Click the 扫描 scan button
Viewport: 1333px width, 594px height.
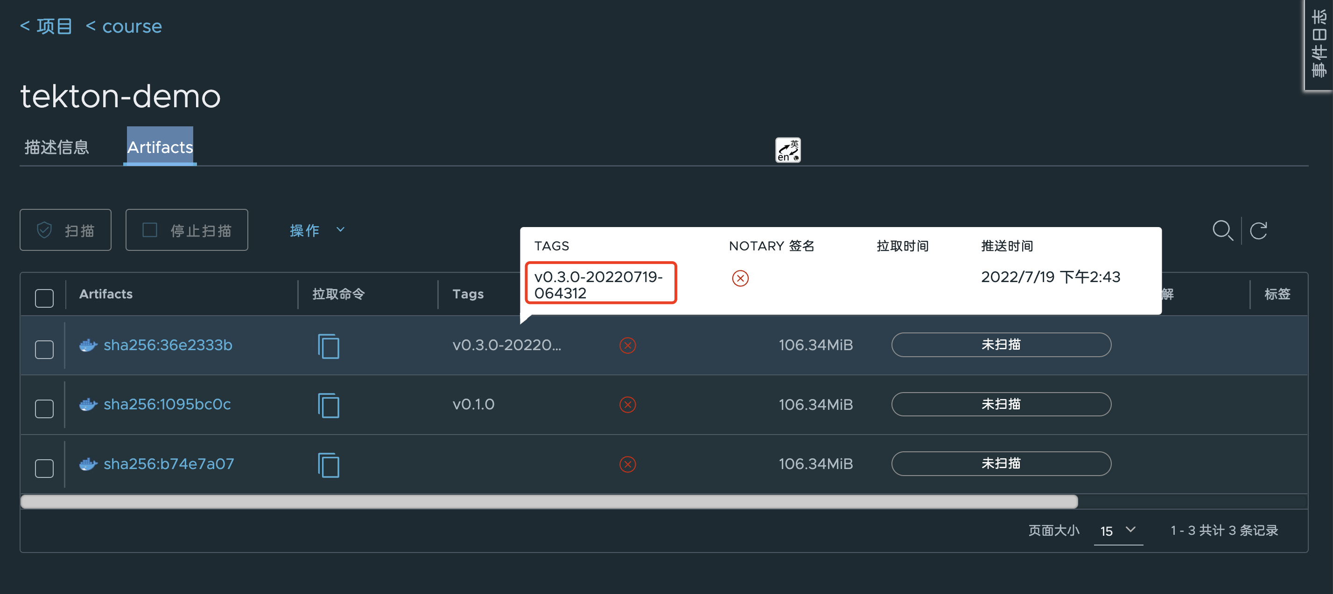coord(66,230)
